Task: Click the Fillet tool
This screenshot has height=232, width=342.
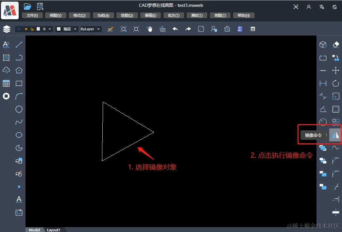Action: (x=336, y=174)
